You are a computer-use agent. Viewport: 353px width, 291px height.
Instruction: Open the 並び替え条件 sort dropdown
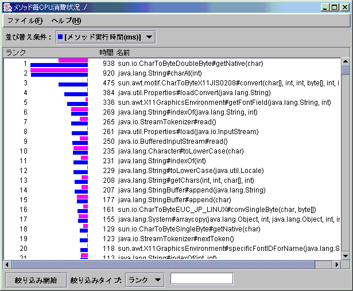(x=106, y=37)
